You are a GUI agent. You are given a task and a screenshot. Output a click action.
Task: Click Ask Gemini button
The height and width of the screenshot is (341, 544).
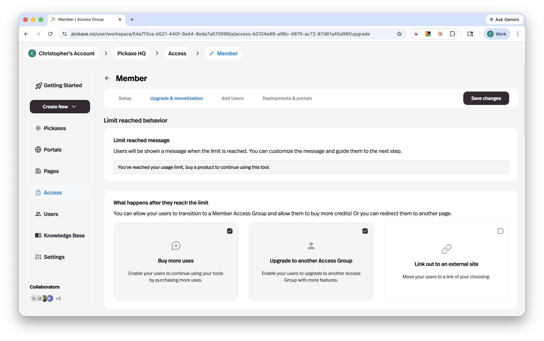pyautogui.click(x=504, y=19)
